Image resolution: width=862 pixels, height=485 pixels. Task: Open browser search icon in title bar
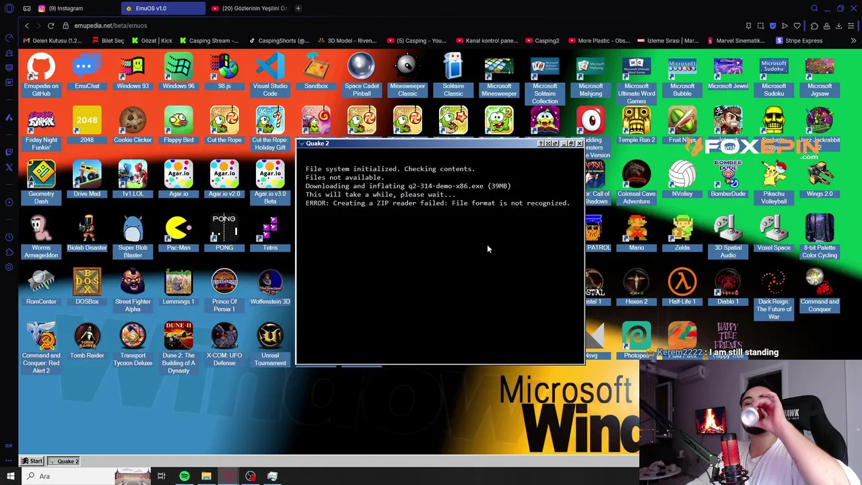[x=814, y=8]
